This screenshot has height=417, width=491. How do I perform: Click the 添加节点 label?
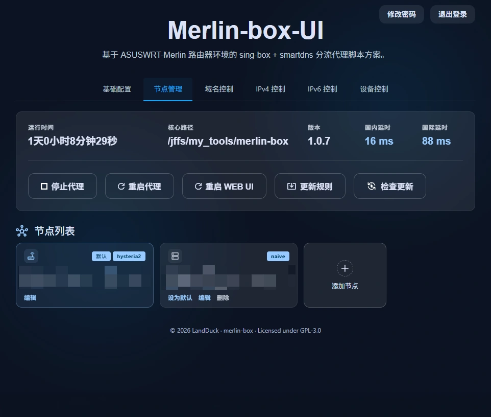tap(345, 286)
